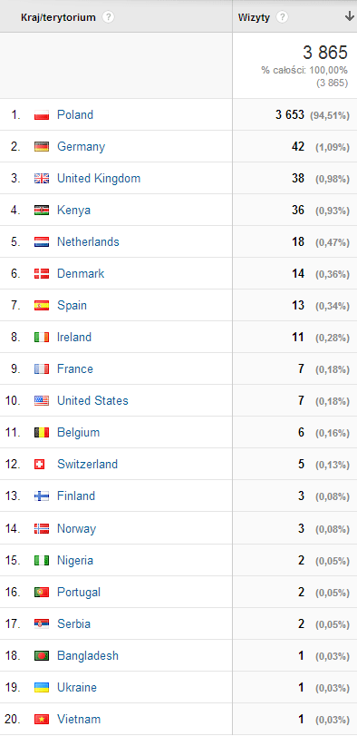Click the help icon next to Kraj/terytorium
Viewport: 357px width, 746px height.
(x=109, y=17)
